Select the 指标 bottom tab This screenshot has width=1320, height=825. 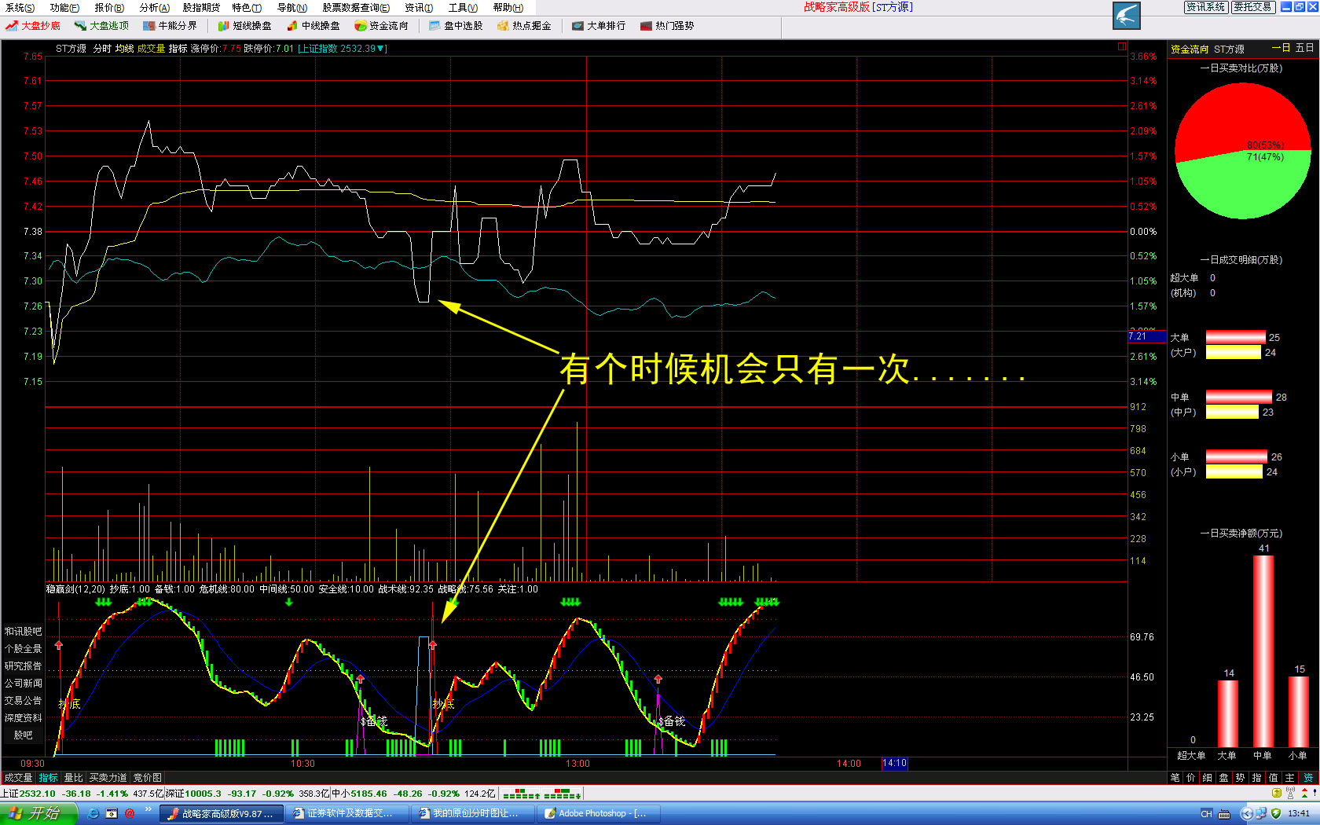(x=49, y=778)
